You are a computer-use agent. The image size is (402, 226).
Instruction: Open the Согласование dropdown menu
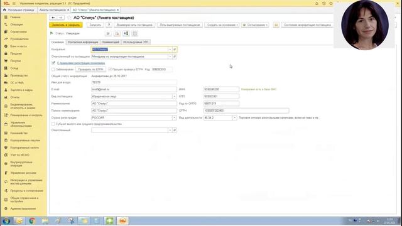(x=255, y=25)
